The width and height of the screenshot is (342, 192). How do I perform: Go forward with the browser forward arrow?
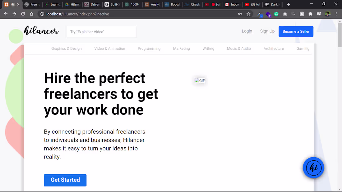pyautogui.click(x=14, y=14)
